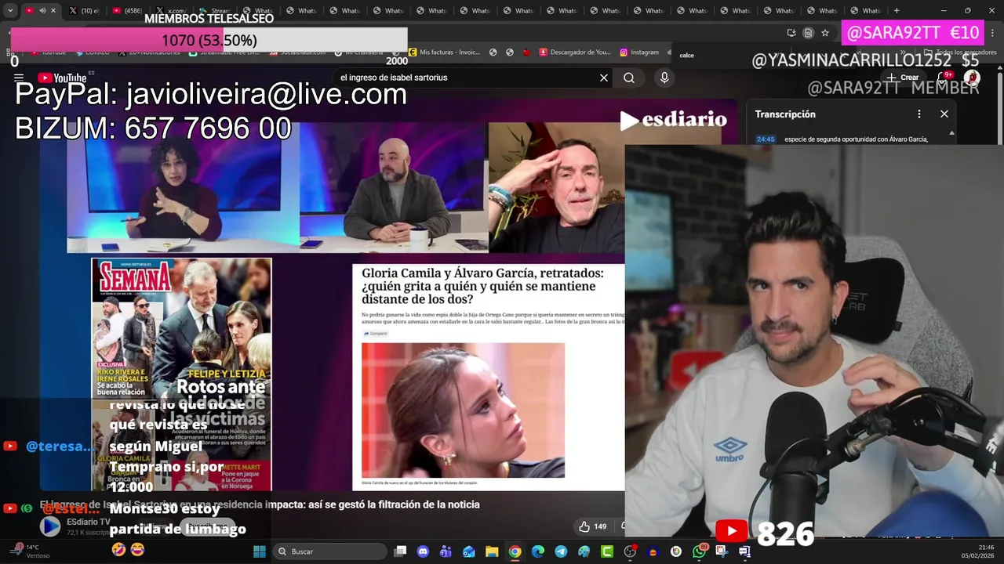Screen dimensions: 1004x564
Task: Open Transcripción more options menu
Action: [919, 114]
